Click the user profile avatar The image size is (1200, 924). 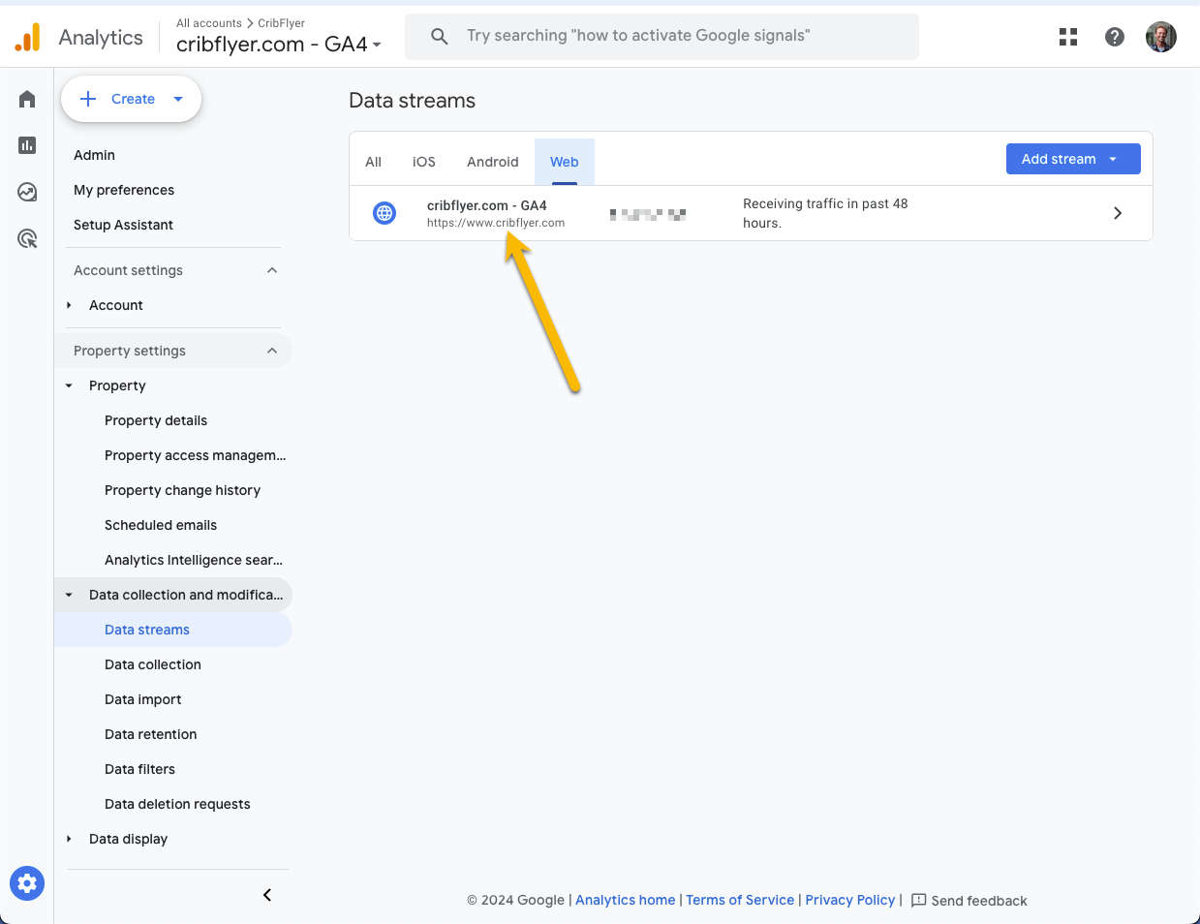1160,37
